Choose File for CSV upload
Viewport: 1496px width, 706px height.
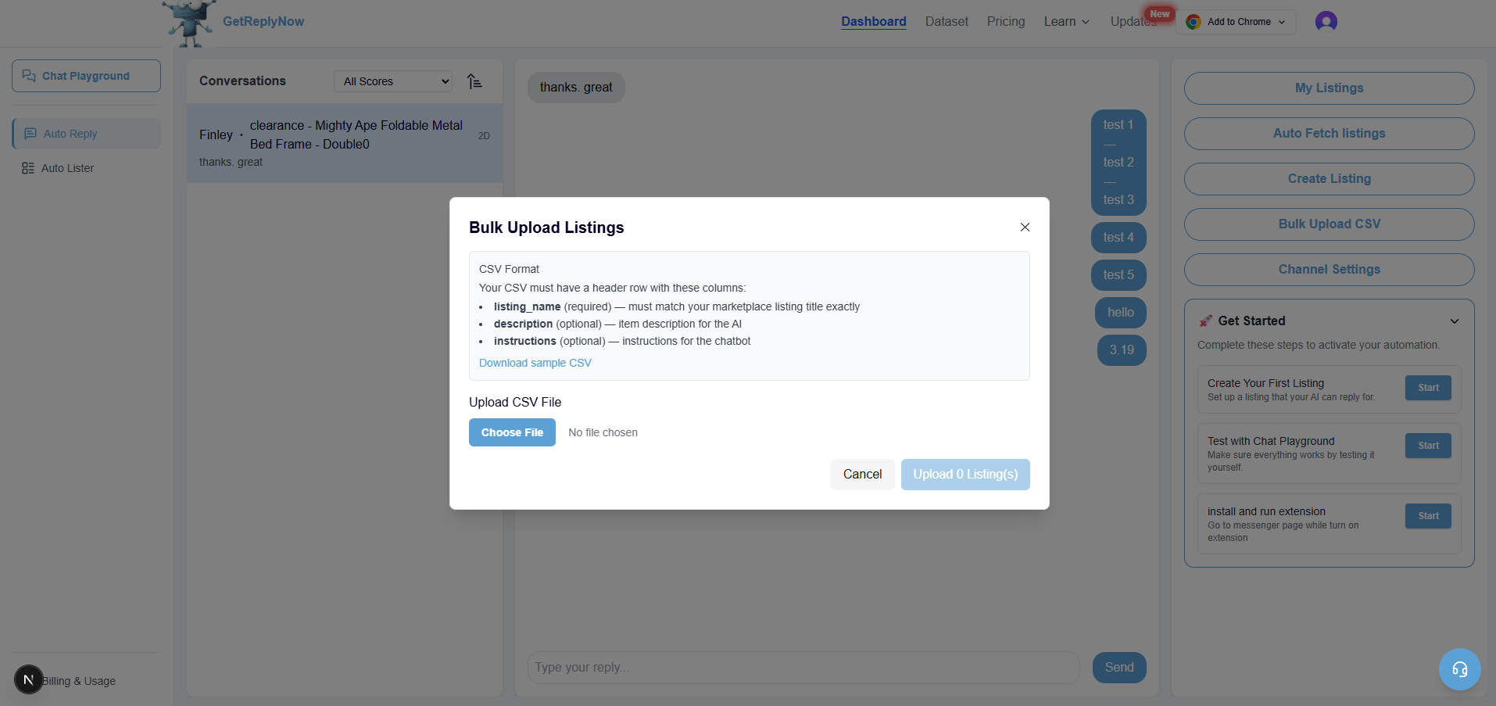point(512,432)
